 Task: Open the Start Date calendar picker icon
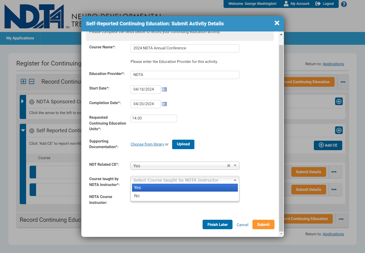pyautogui.click(x=164, y=89)
